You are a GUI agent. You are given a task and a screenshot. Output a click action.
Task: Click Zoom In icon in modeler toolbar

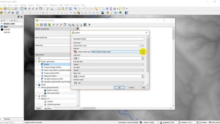tap(54, 25)
